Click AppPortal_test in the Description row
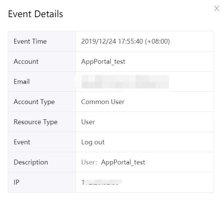This screenshot has height=201, width=224. (x=123, y=162)
